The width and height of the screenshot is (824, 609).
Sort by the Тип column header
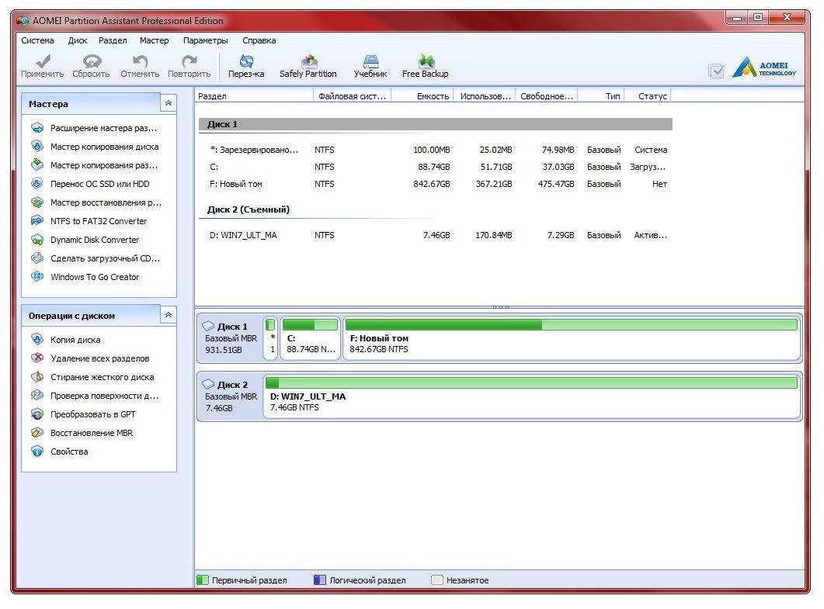click(601, 96)
